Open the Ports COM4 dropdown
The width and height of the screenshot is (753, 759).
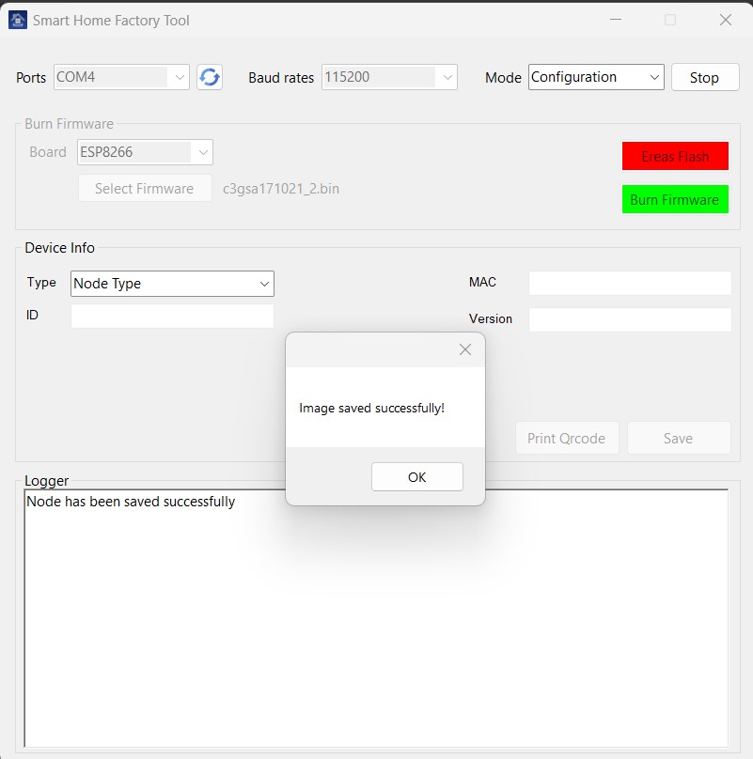121,77
